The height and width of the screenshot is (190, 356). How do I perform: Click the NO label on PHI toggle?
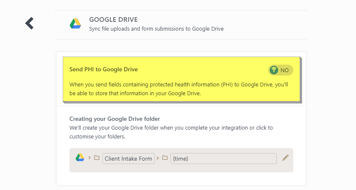pos(285,70)
